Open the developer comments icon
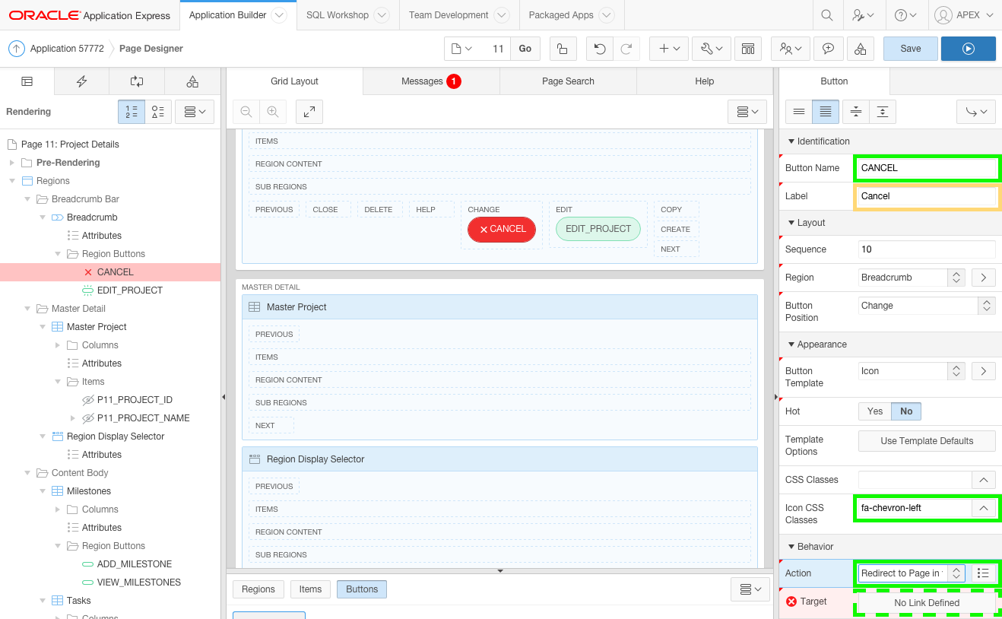Image resolution: width=1002 pixels, height=619 pixels. click(829, 49)
